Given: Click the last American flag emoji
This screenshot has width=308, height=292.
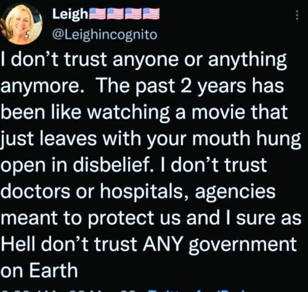Looking at the screenshot, I should click(150, 14).
